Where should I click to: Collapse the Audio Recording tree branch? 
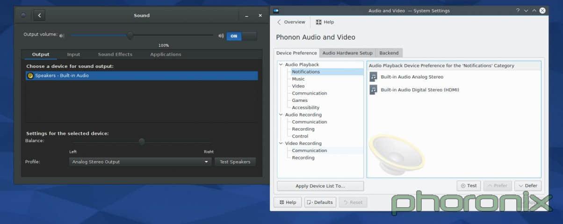click(281, 115)
